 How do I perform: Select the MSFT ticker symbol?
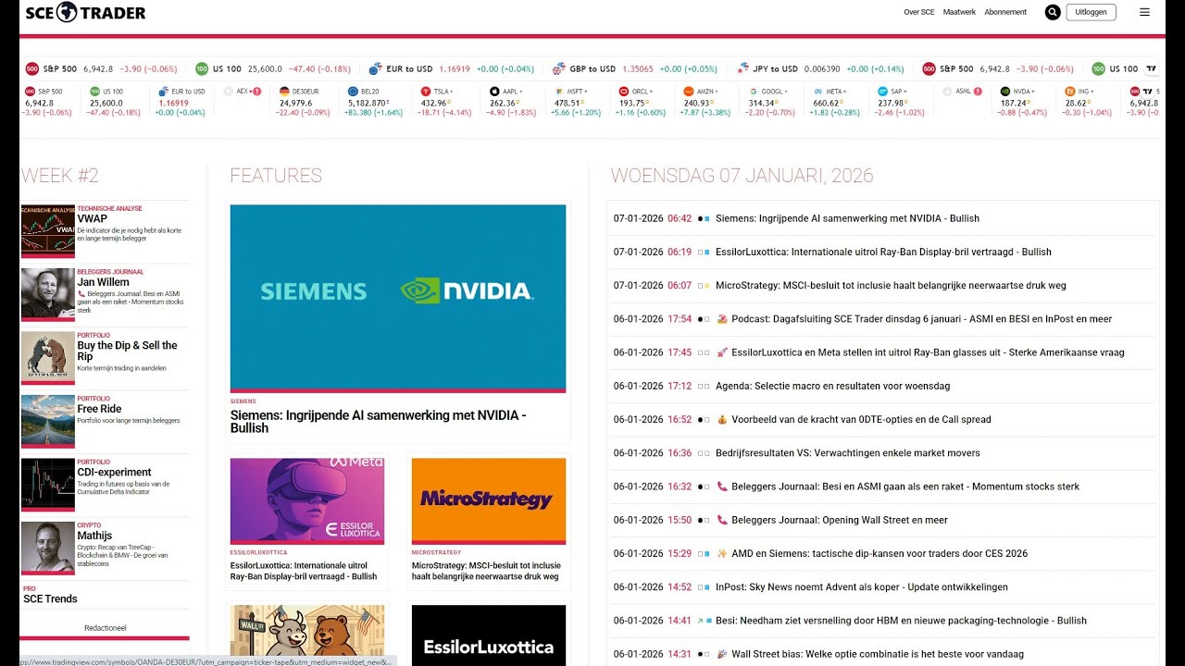576,102
